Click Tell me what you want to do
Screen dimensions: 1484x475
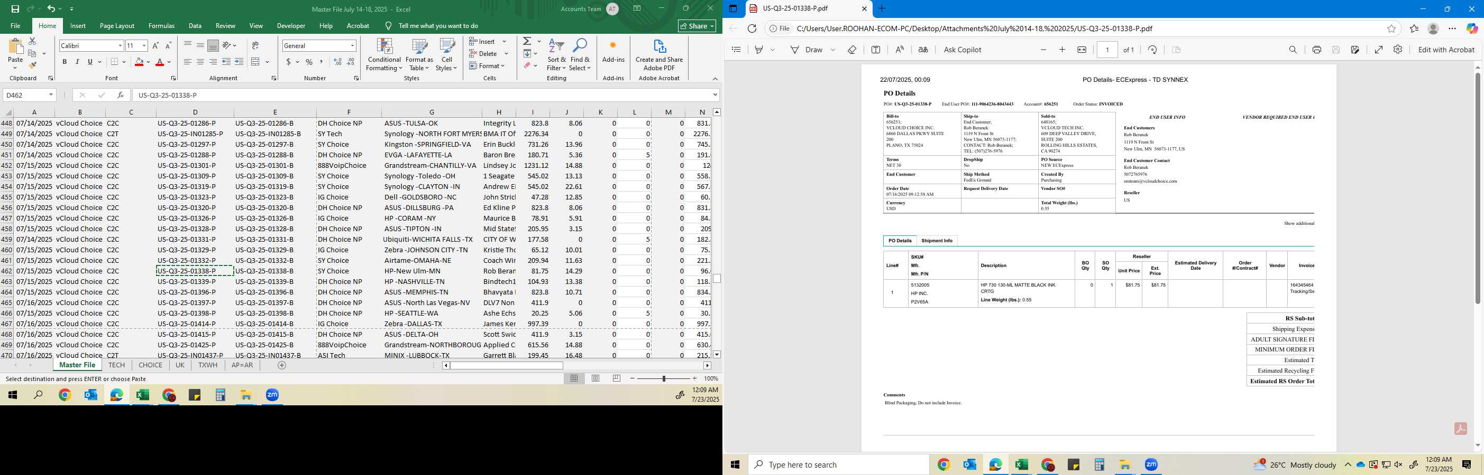click(x=438, y=26)
